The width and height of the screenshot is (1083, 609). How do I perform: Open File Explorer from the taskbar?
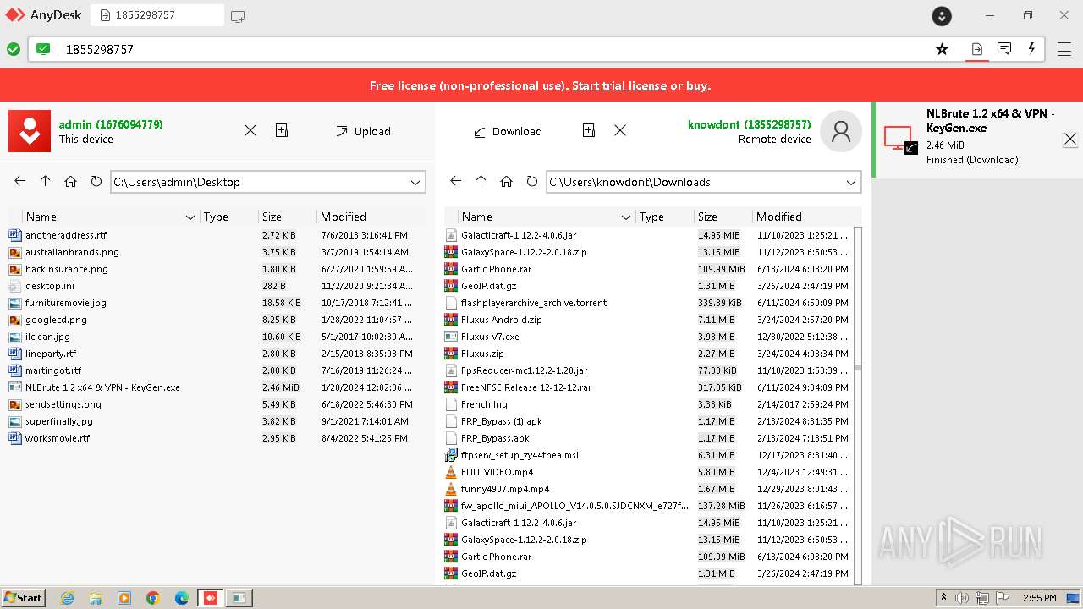(96, 598)
